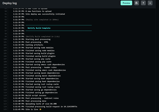Click line number 96 in gutter
159x112 pixels.
[x=6, y=28]
